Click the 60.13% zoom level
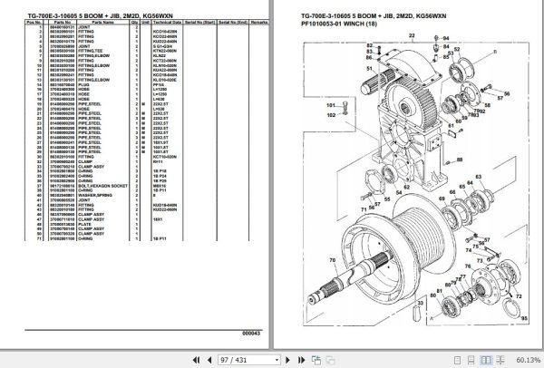 [528, 360]
